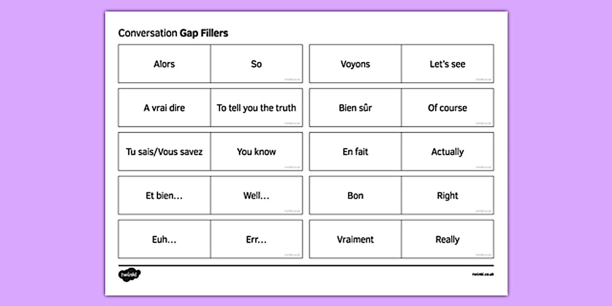This screenshot has width=612, height=306.
Task: Click the Bon card
Action: pyautogui.click(x=355, y=196)
